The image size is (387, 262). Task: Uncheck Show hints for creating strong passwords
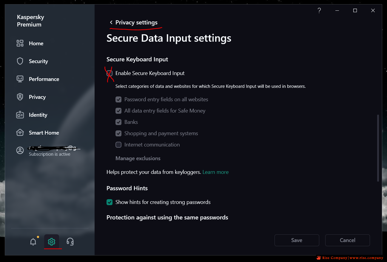point(110,202)
